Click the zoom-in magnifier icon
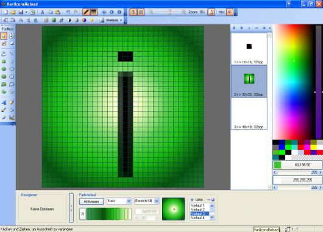This screenshot has height=232, width=323. (184, 12)
